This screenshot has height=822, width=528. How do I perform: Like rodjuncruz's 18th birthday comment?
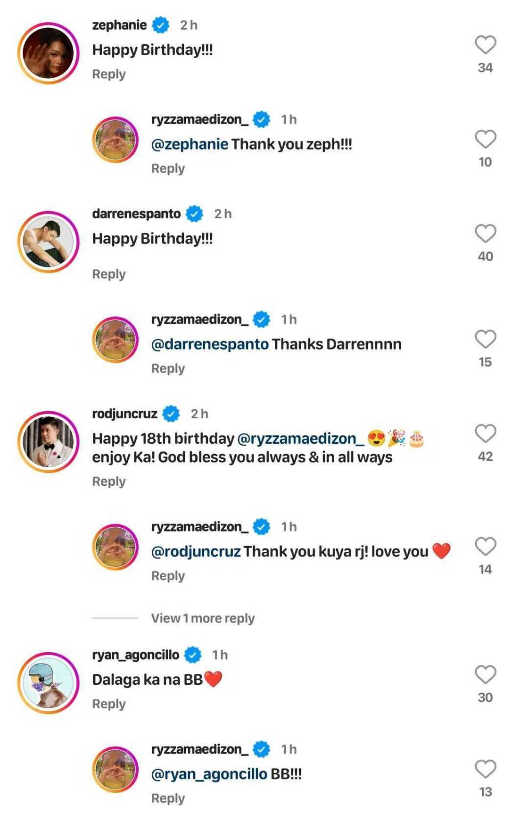point(485,434)
